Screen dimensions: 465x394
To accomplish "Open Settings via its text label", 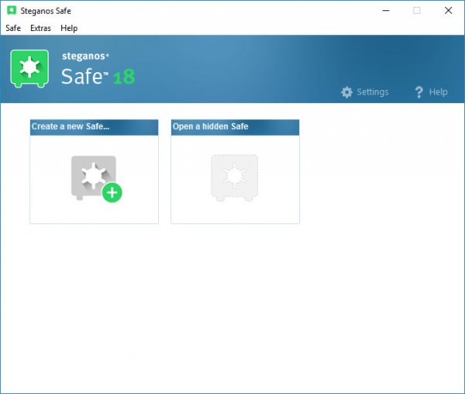I will [373, 92].
